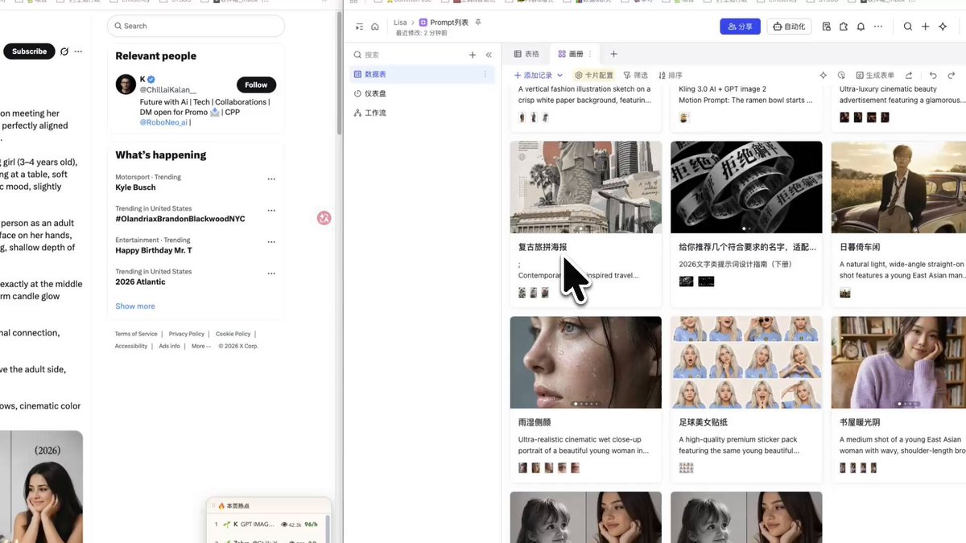Collapse the sidebar with double-chevron icon
Image resolution: width=966 pixels, height=543 pixels.
(x=489, y=55)
